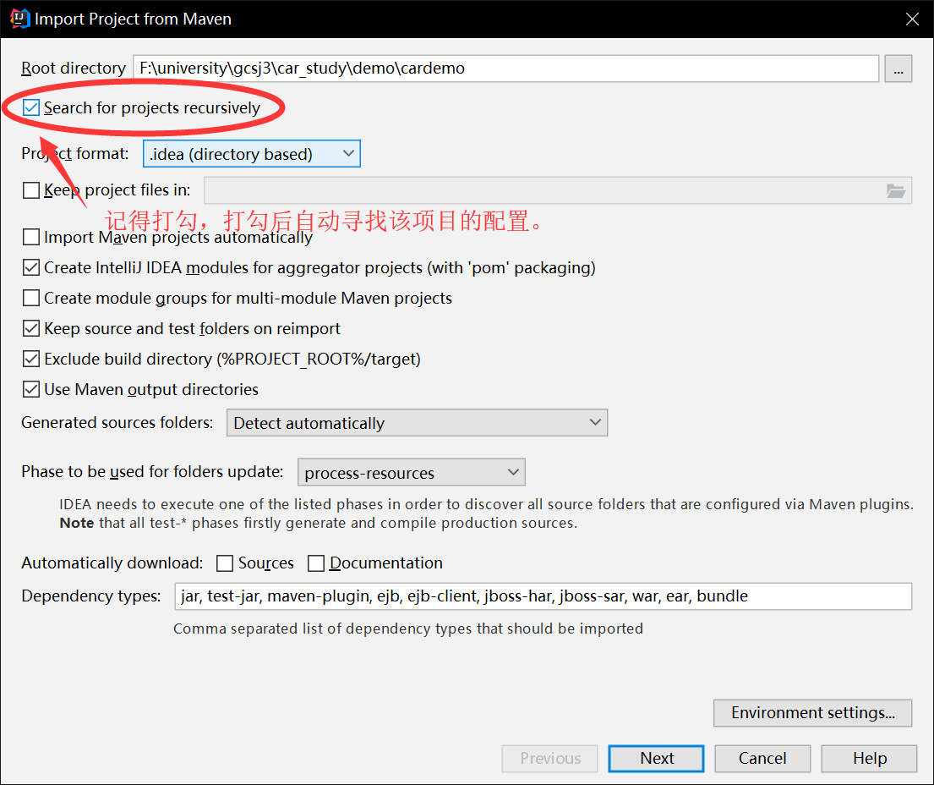Enable Keep project files in option
934x785 pixels.
31,190
